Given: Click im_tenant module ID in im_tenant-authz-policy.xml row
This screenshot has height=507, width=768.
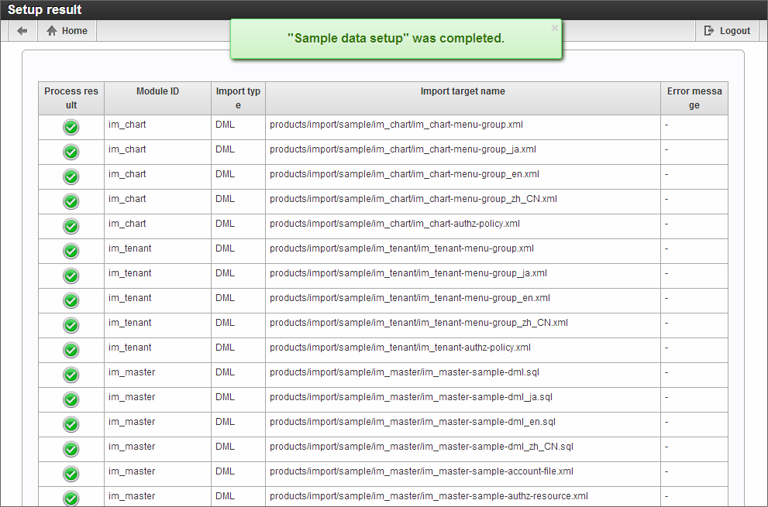Looking at the screenshot, I should 129,348.
